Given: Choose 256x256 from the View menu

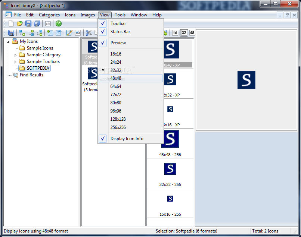Looking at the screenshot, I should click(131, 127).
